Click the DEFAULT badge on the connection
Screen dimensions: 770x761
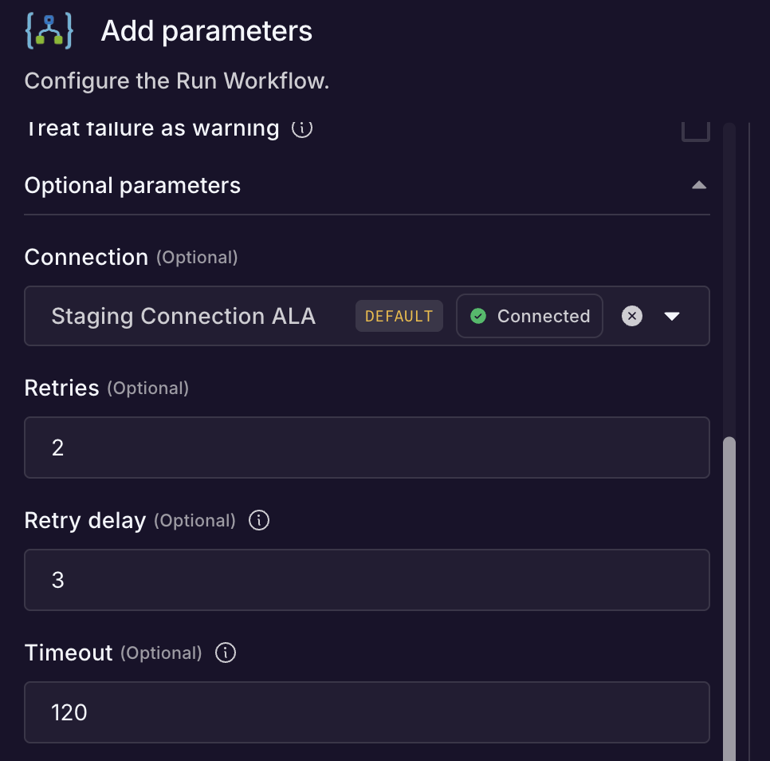point(399,315)
